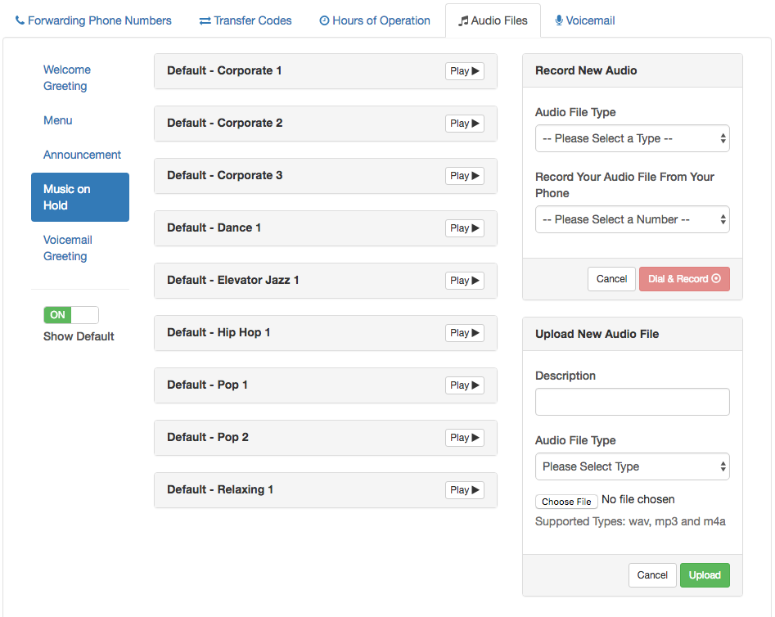775x617 pixels.
Task: Play the Default - Relaxing 1 track
Action: 464,490
